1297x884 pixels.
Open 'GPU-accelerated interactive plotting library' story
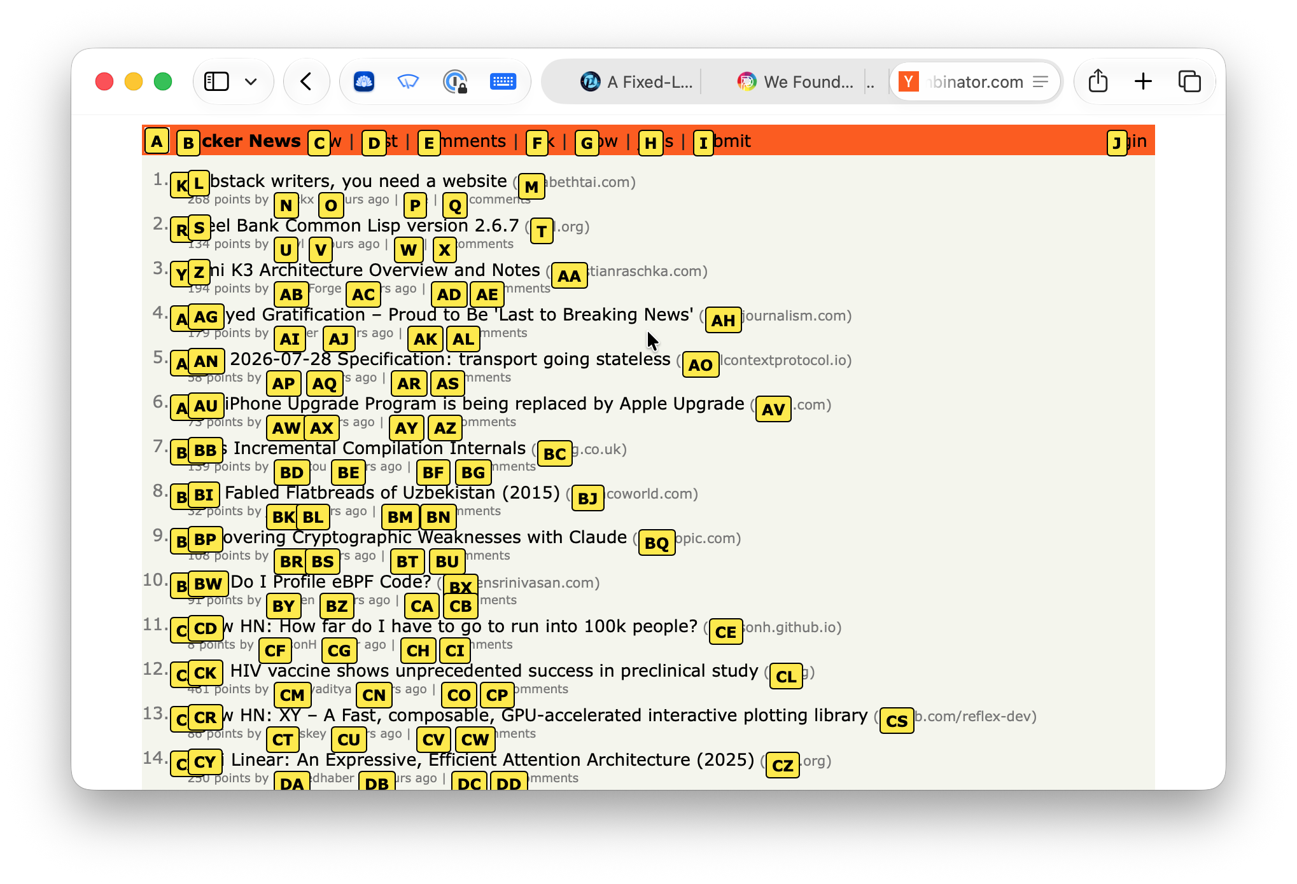click(x=529, y=715)
